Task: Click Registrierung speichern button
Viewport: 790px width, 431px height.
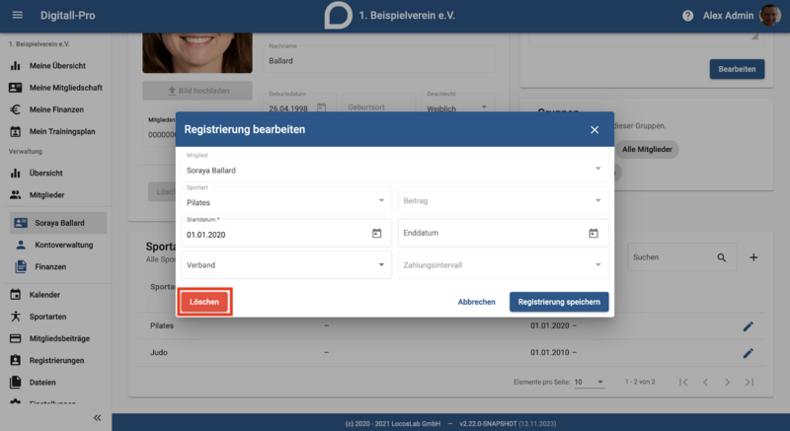Action: [x=559, y=302]
